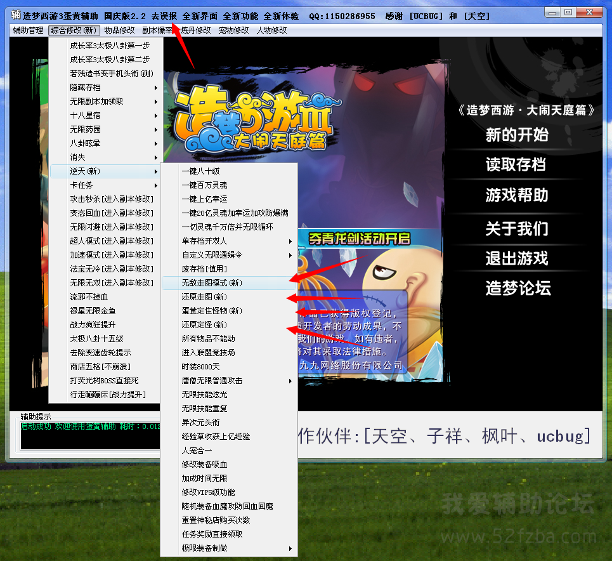Select 超人模式[进入副本修改] option

click(x=105, y=241)
